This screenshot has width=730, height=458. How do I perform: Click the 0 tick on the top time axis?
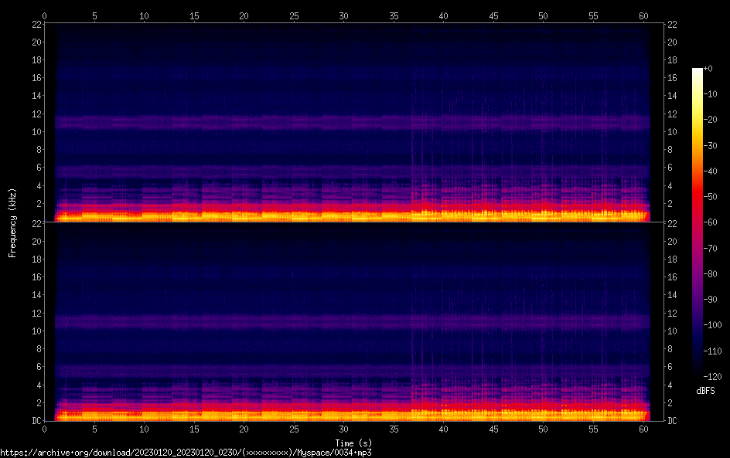click(45, 15)
